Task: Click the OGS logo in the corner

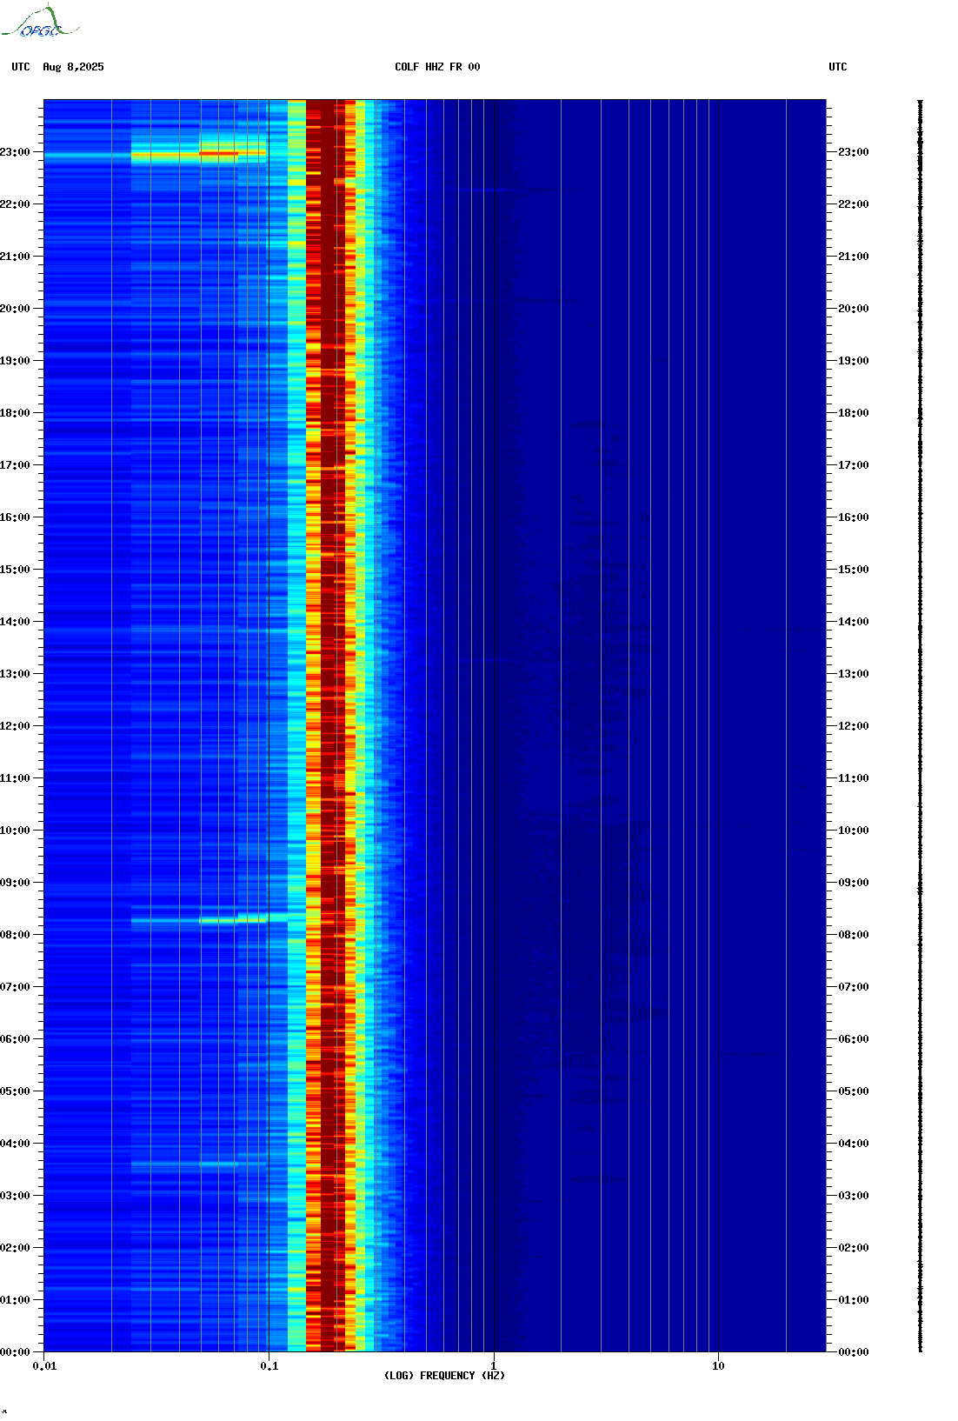Action: (39, 22)
